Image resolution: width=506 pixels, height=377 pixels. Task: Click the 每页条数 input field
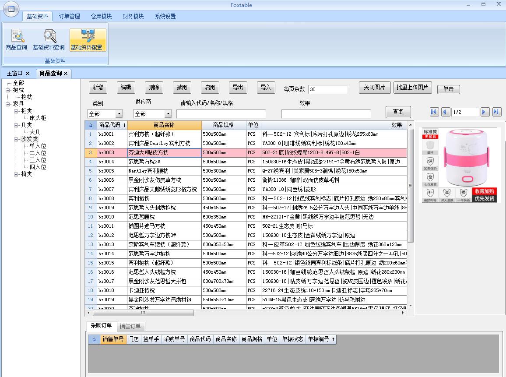click(327, 89)
